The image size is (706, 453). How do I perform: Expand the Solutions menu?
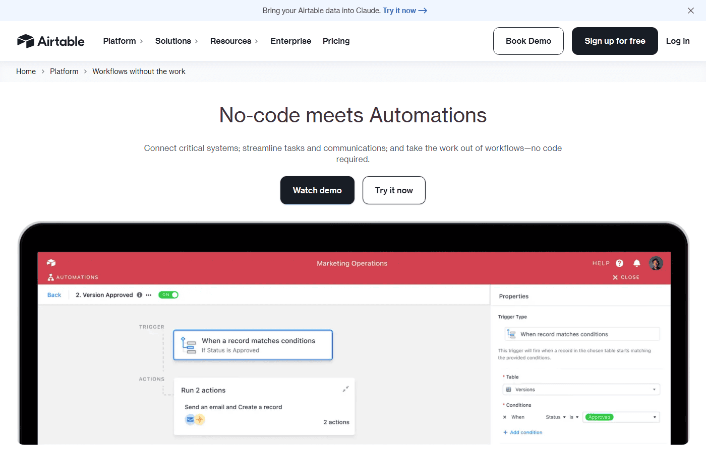coord(177,41)
